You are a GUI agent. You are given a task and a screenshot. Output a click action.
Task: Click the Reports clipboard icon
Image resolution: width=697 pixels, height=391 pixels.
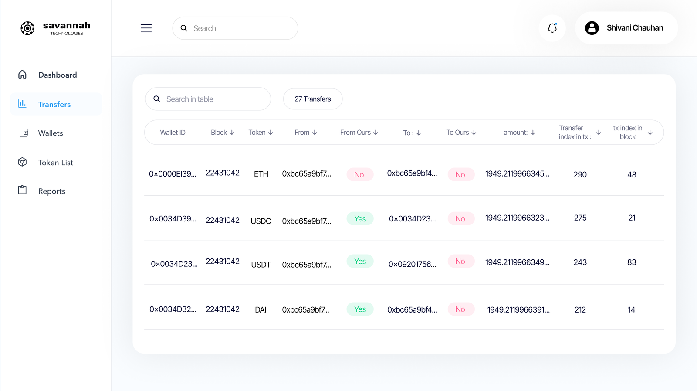[22, 190]
